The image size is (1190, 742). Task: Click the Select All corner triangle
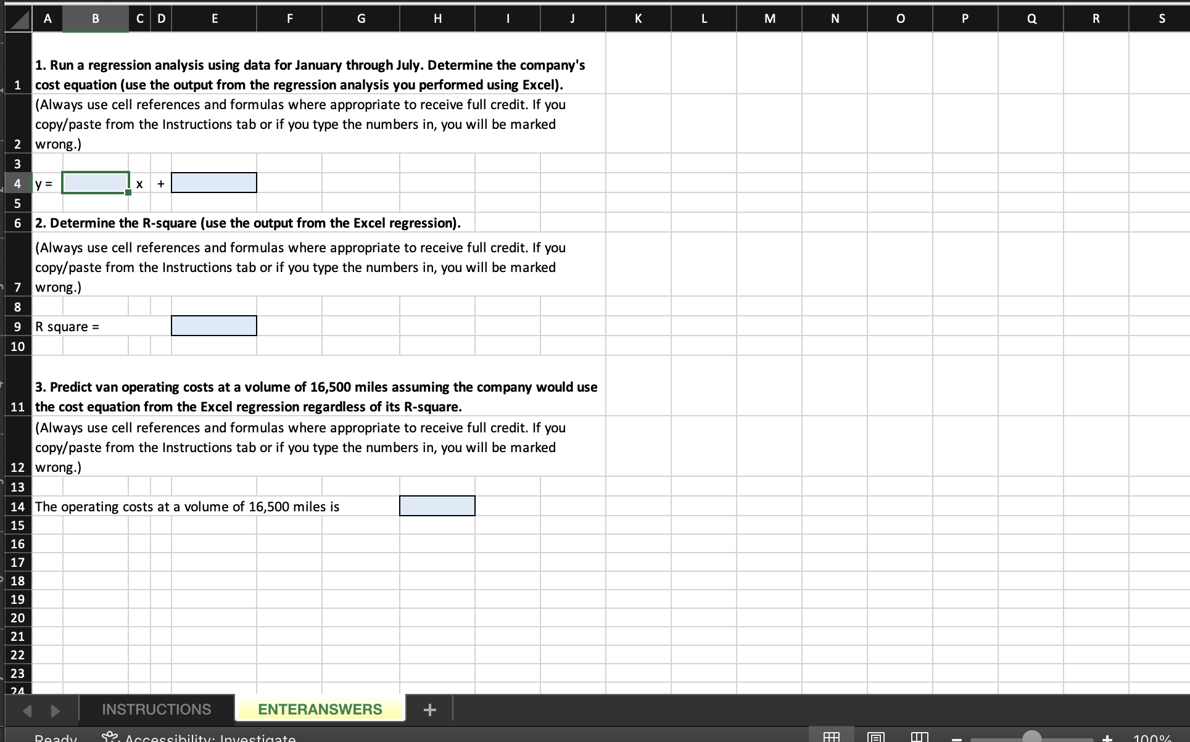18,20
